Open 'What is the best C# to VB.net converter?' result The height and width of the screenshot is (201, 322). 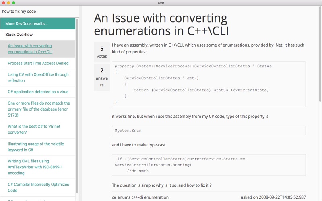38,129
